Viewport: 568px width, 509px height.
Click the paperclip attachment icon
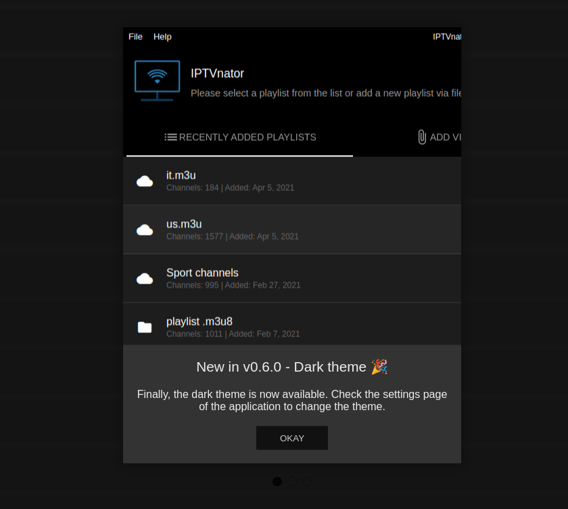[x=422, y=137]
